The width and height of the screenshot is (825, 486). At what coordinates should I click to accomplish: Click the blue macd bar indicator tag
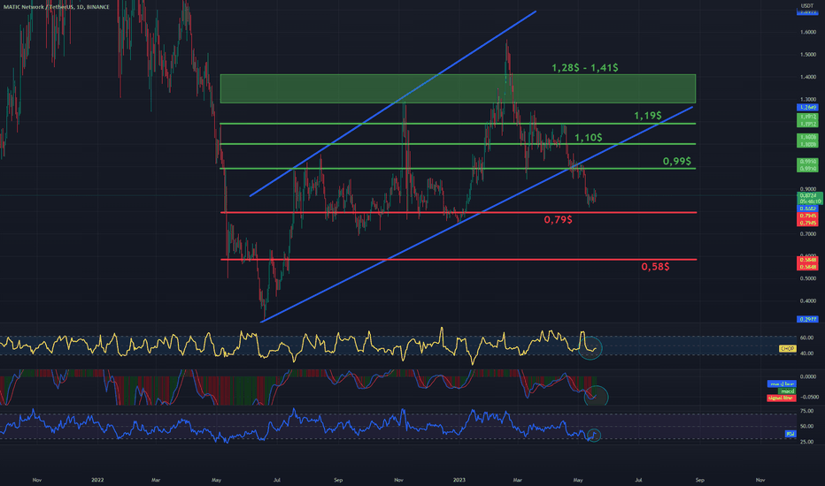pyautogui.click(x=782, y=384)
